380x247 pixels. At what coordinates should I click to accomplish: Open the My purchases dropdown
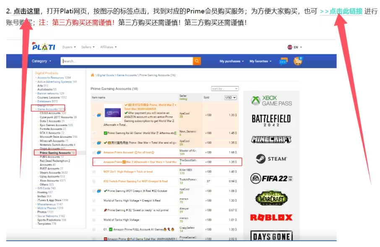point(232,61)
